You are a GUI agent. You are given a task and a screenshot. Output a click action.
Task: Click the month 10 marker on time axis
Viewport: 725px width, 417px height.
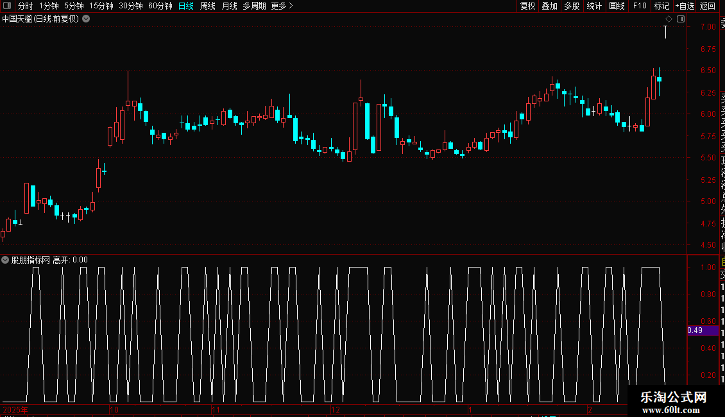[x=114, y=409]
